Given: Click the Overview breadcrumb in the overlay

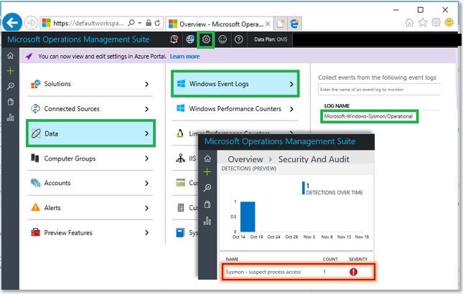Looking at the screenshot, I should (x=245, y=159).
